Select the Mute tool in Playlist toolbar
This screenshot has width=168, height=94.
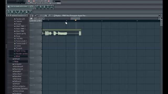(x=41, y=16)
